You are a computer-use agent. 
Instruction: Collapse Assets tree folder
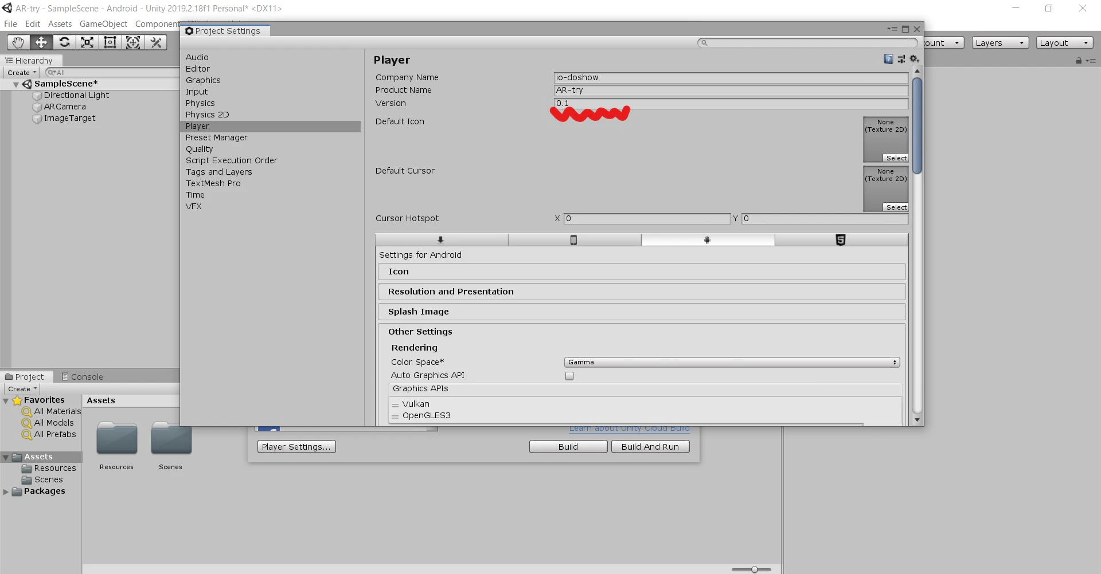click(x=6, y=457)
